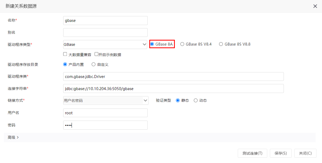
Task: Click the 保存(S) button
Action: (281, 153)
